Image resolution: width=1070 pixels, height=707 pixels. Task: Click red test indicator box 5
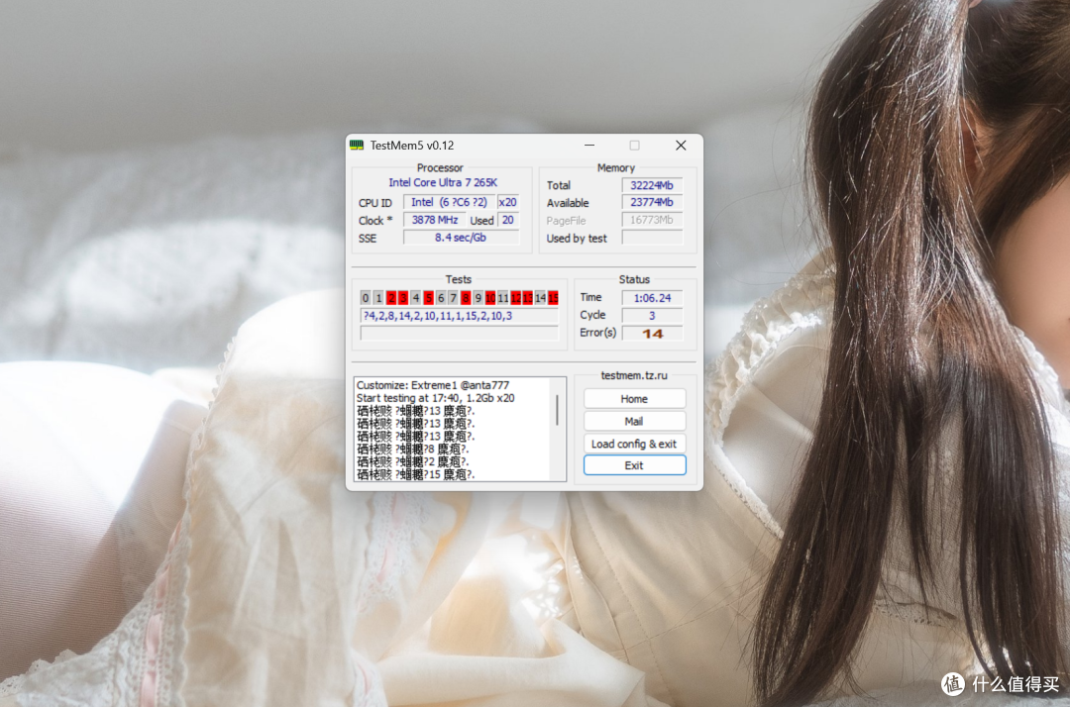(x=429, y=298)
